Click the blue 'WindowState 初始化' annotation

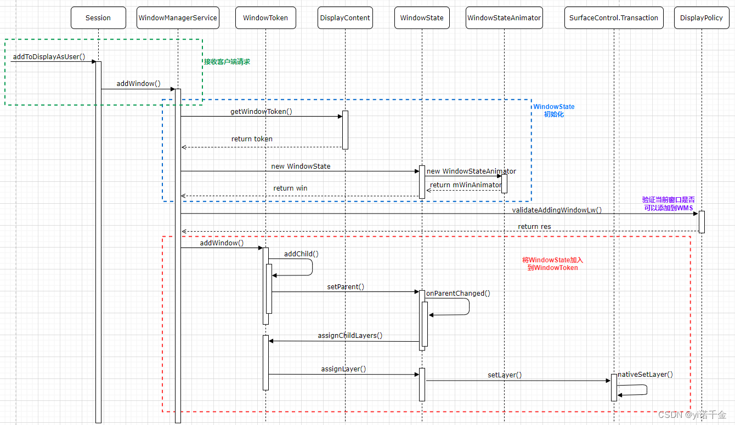point(554,111)
